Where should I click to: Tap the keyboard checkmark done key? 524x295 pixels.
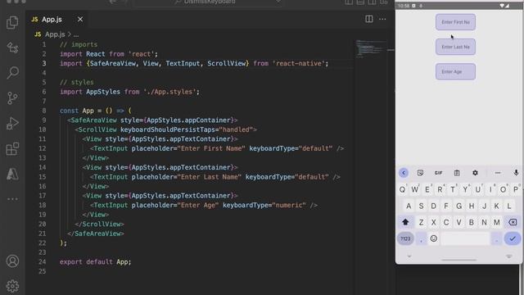pyautogui.click(x=513, y=238)
